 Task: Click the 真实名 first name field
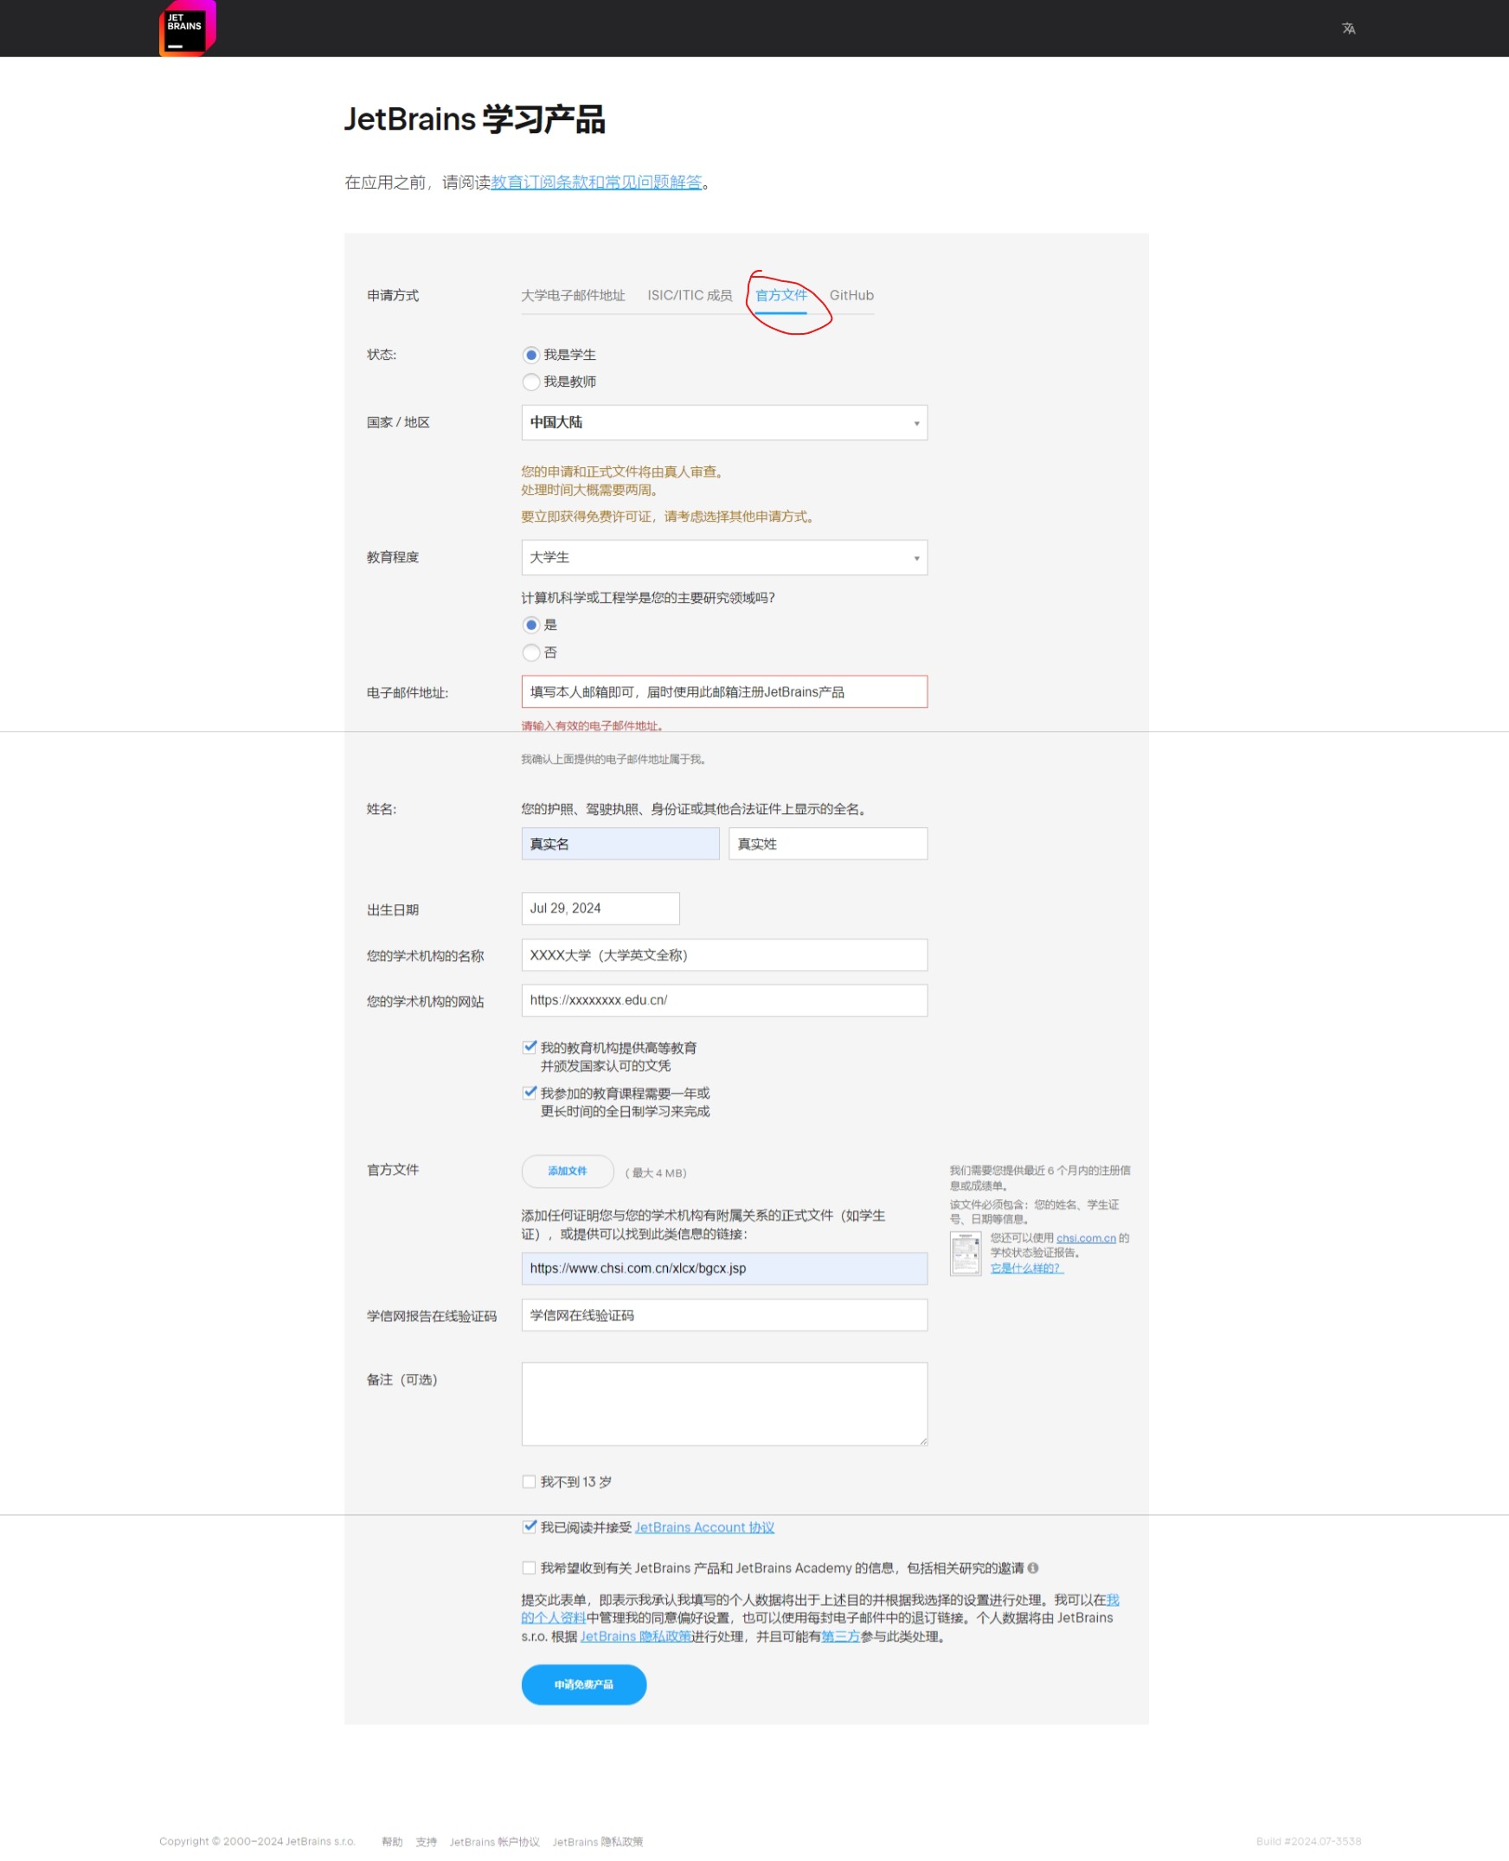pyautogui.click(x=620, y=844)
